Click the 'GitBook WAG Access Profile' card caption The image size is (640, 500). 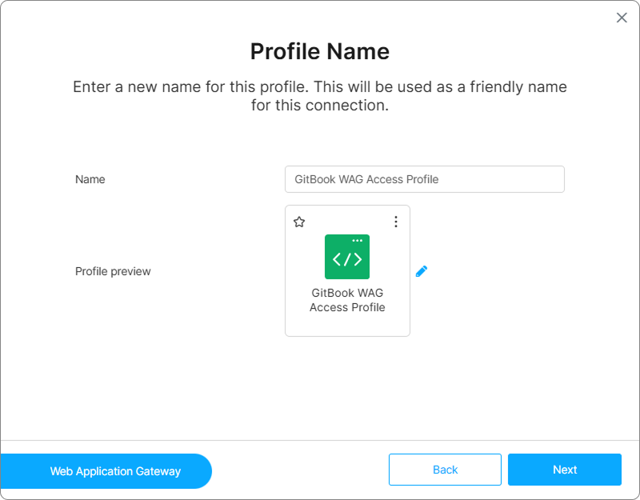tap(347, 300)
